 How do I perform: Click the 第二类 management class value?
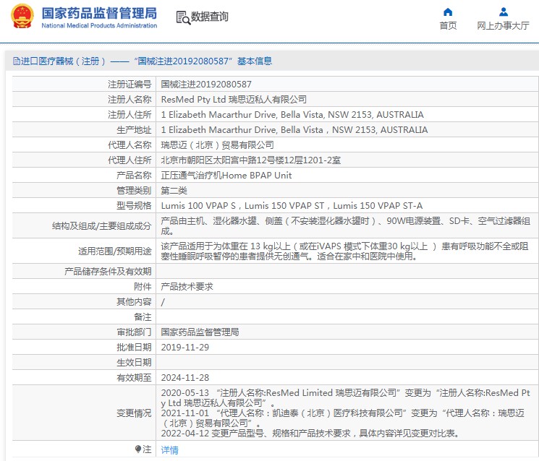(x=174, y=190)
